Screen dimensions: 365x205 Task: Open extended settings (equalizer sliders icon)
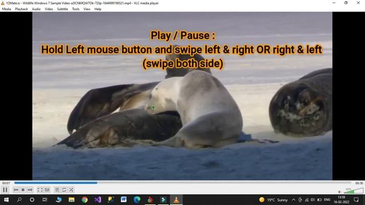[47, 190]
